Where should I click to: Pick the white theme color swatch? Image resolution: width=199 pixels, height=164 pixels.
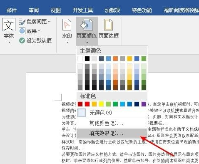pos(80,58)
